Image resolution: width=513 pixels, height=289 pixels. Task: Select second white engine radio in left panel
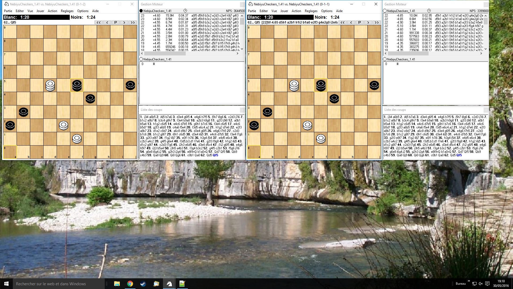pos(141,59)
